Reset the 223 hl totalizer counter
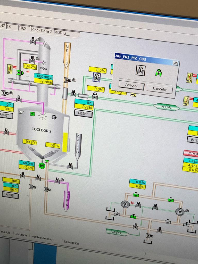The image size is (198, 264). pyautogui.click(x=83, y=113)
